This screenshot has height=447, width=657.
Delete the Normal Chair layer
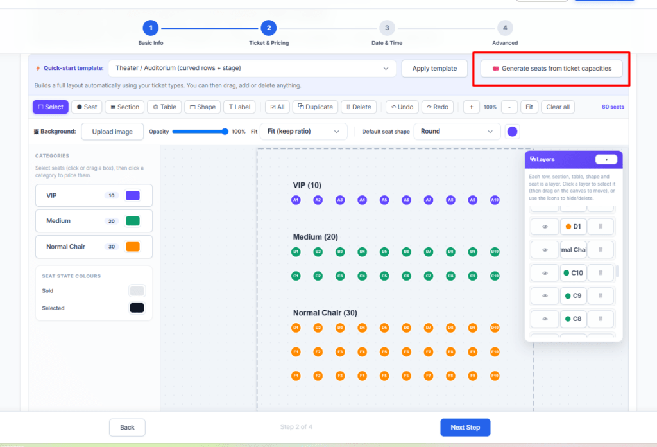[x=601, y=249]
